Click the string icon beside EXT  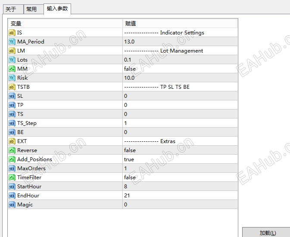(12, 141)
